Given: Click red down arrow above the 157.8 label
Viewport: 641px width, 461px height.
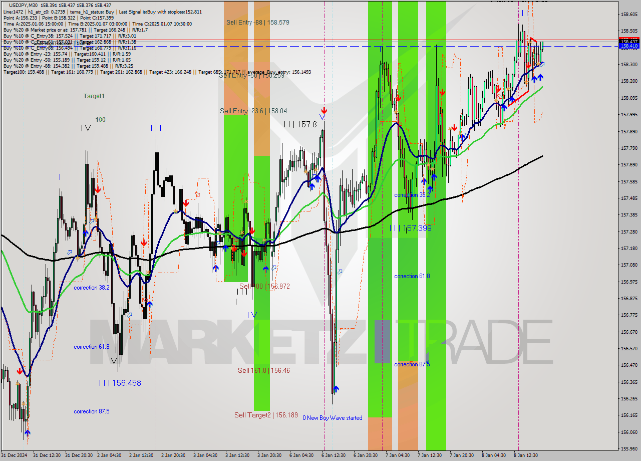Looking at the screenshot, I should click(x=325, y=110).
